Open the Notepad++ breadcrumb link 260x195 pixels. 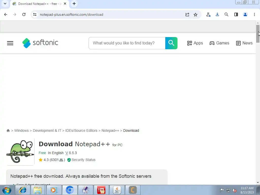pos(110,131)
